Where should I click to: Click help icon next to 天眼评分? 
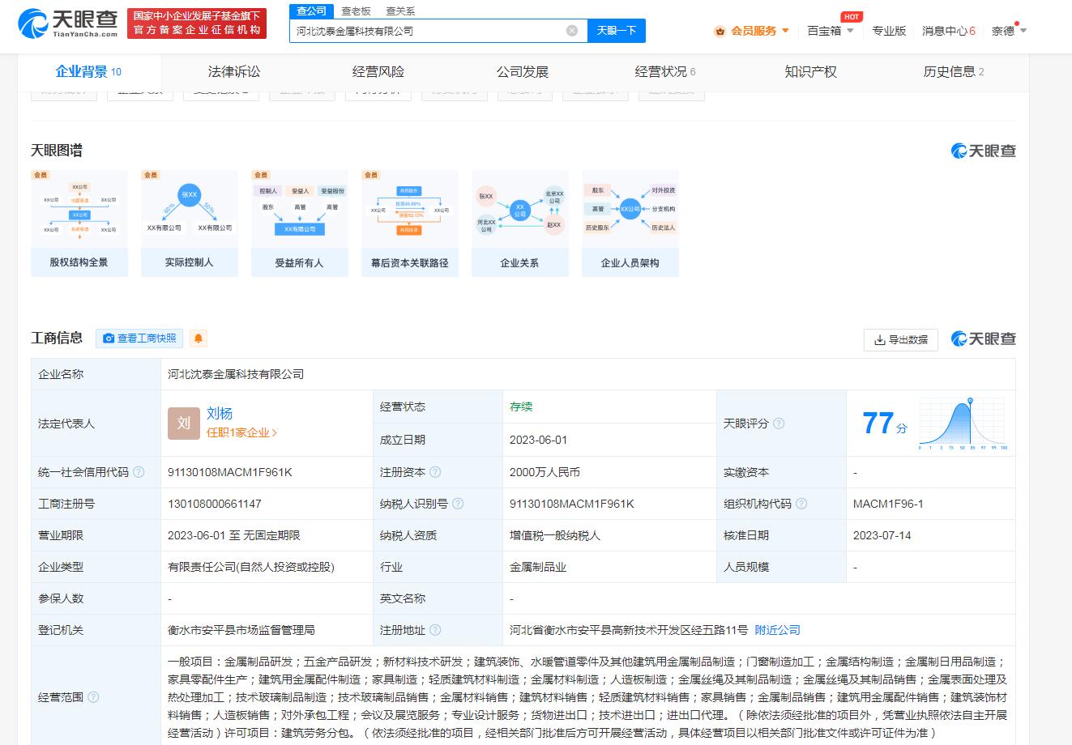(779, 424)
